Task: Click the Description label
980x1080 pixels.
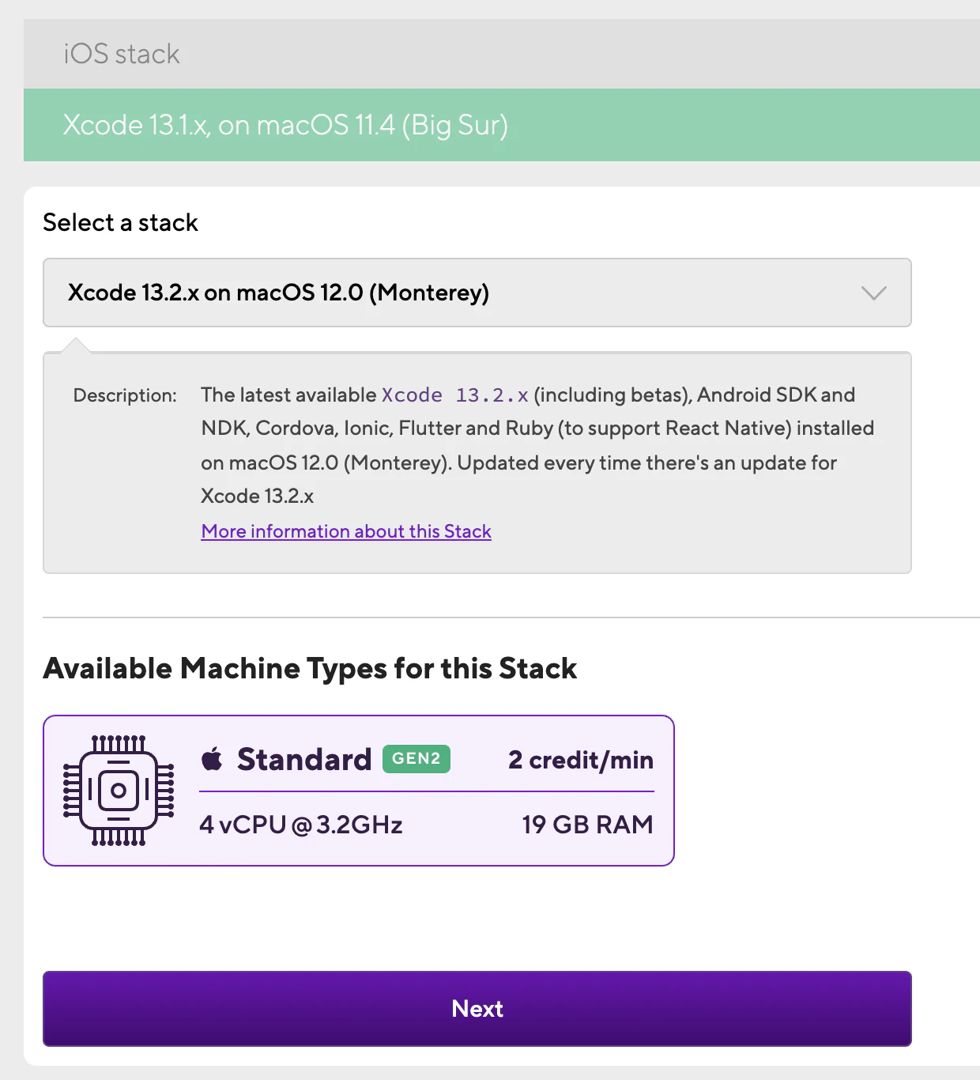Action: coord(125,395)
